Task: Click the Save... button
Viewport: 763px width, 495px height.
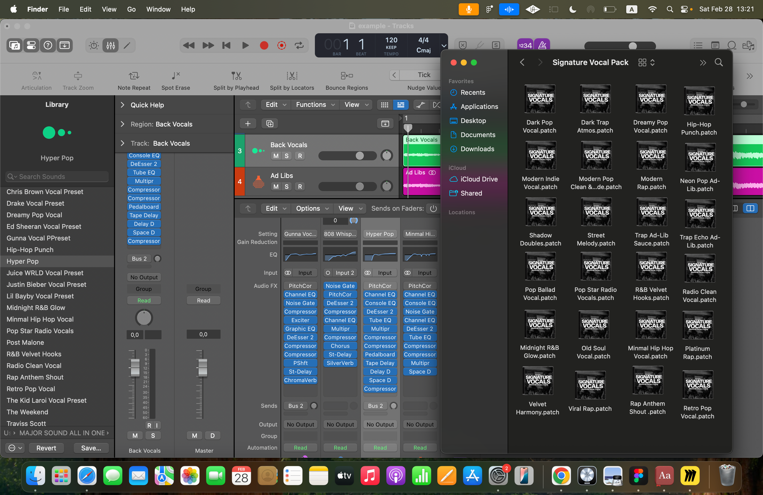Action: (91, 448)
